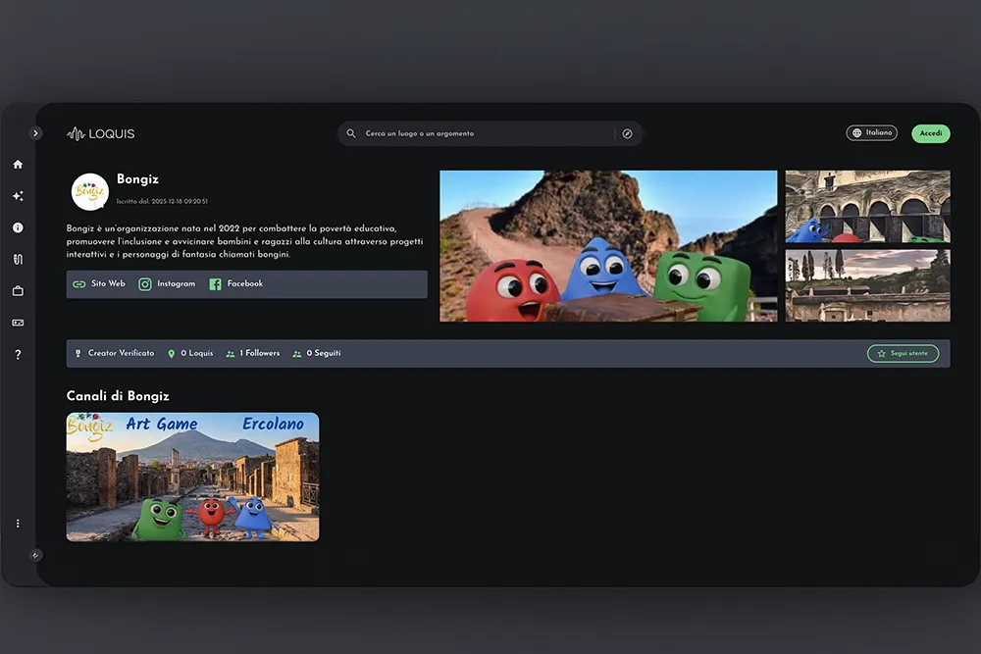Open the help question mark icon

coord(18,355)
